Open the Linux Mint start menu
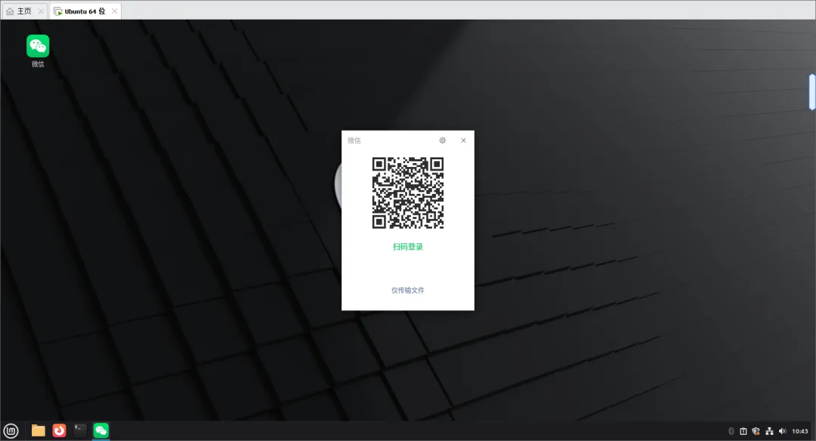 click(x=11, y=430)
